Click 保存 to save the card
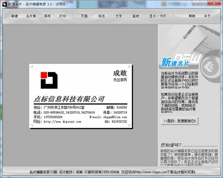Viewport: 223px width, 178px height. click(48, 16)
